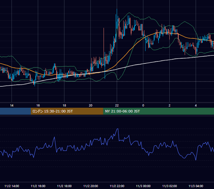214x189 pixels.
Task: Click hour label 4 on price chart axis
Action: point(196,106)
